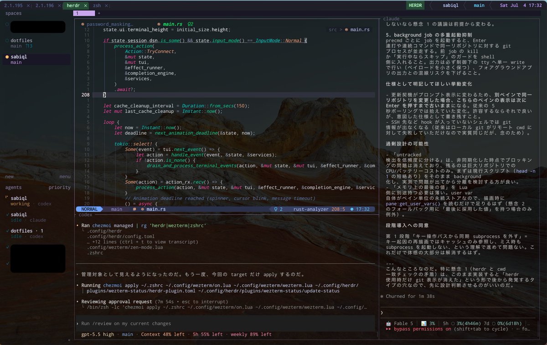Click the claude pane title
The height and width of the screenshot is (345, 547).
391,19
